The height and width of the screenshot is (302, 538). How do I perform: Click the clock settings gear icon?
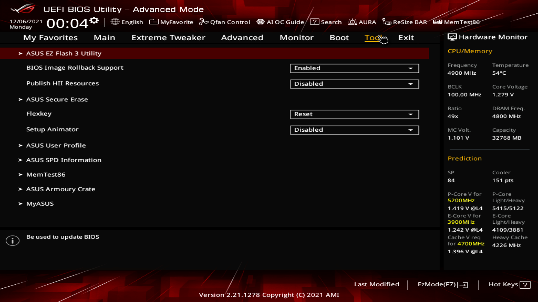[x=94, y=20]
